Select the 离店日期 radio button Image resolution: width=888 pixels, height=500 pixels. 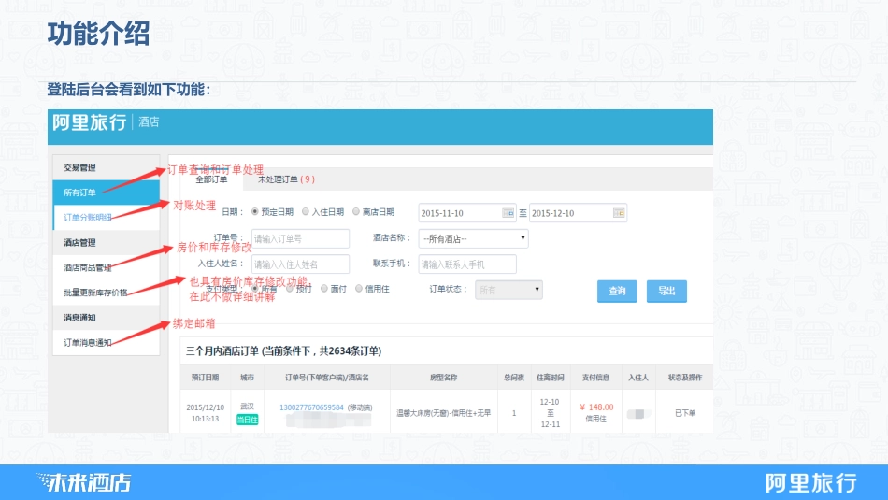click(x=356, y=212)
